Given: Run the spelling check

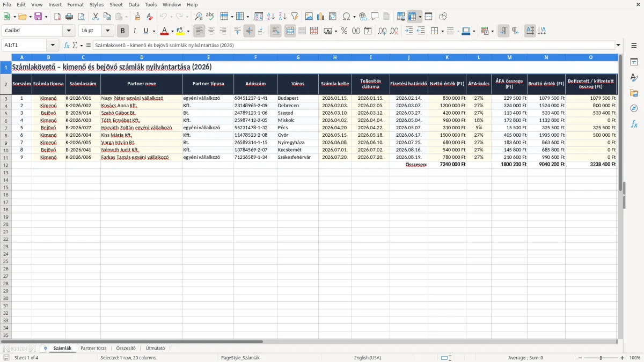Looking at the screenshot, I should click(x=210, y=17).
